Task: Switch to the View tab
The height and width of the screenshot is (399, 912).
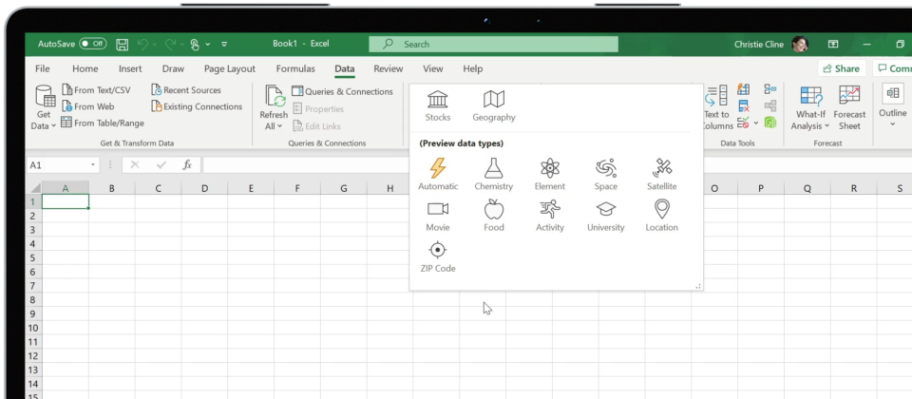Action: pyautogui.click(x=433, y=68)
